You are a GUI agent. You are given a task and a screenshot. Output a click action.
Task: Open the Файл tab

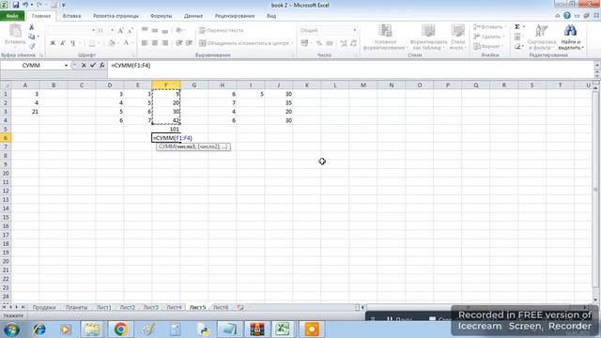(12, 16)
